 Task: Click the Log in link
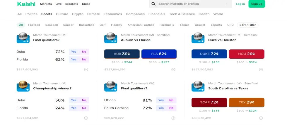coord(240,4)
